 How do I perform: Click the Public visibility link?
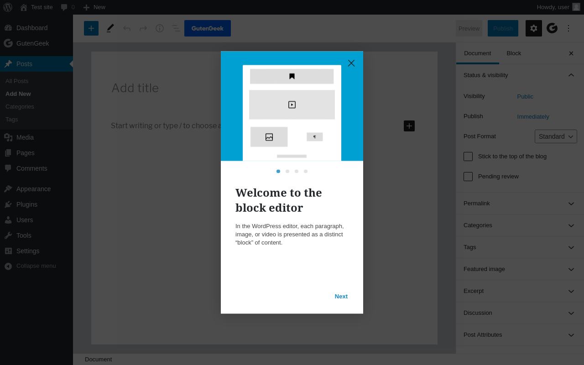(x=525, y=97)
